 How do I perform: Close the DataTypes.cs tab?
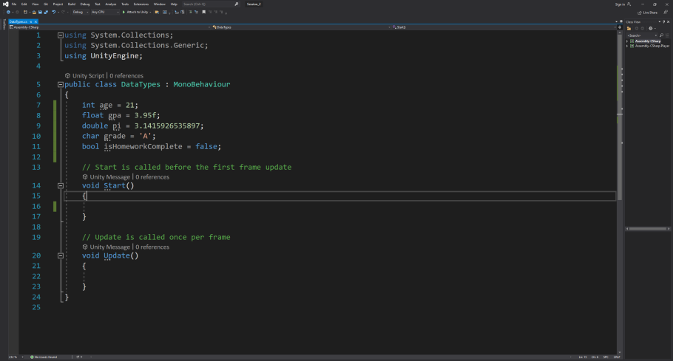(x=35, y=21)
